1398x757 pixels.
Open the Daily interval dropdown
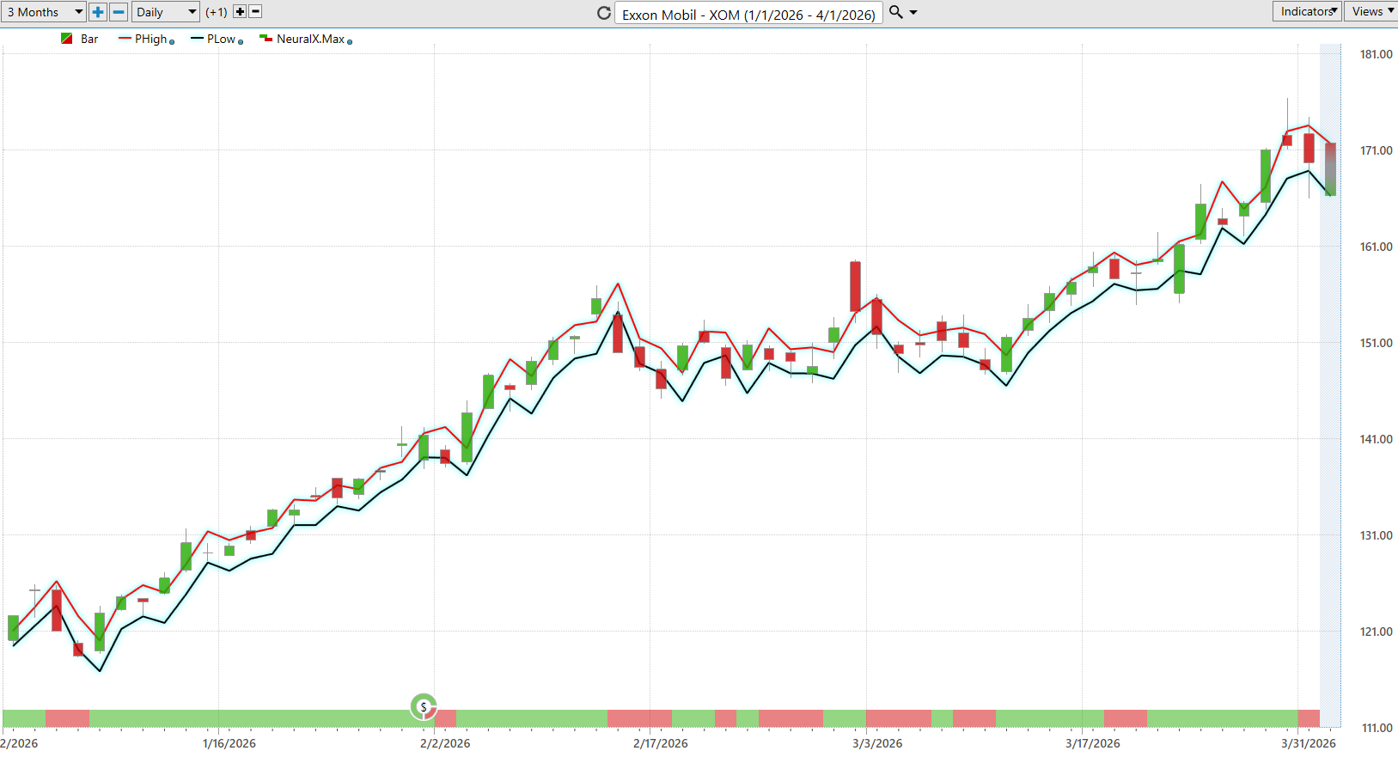pyautogui.click(x=166, y=12)
